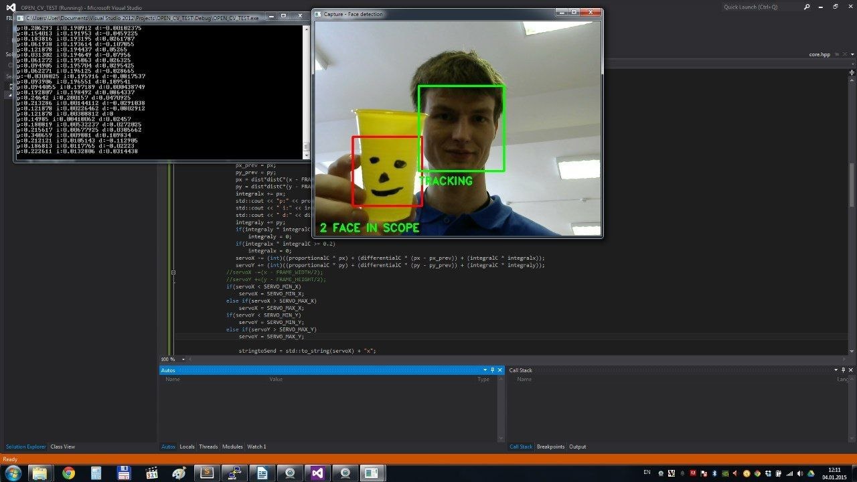Switch to Breakpoints tab
857x482 pixels.
[550, 447]
